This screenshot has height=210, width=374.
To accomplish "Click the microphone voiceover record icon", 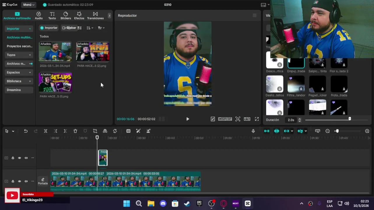I will tap(253, 131).
